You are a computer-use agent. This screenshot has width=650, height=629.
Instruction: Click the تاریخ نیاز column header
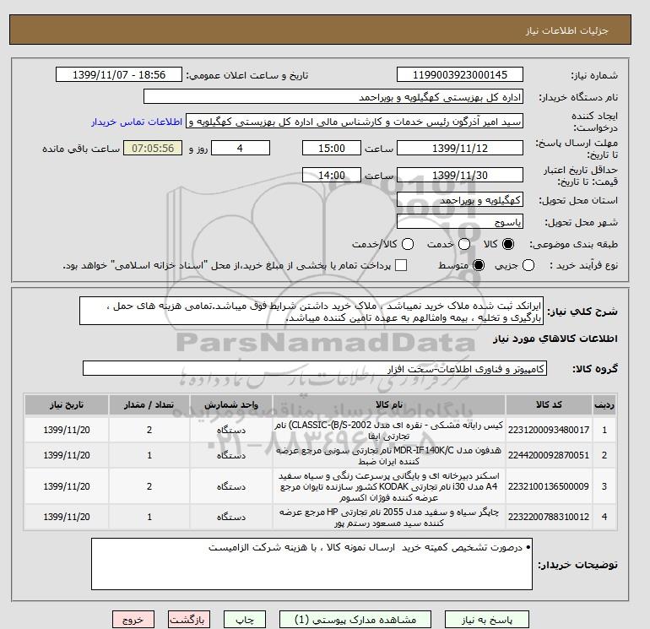point(67,404)
